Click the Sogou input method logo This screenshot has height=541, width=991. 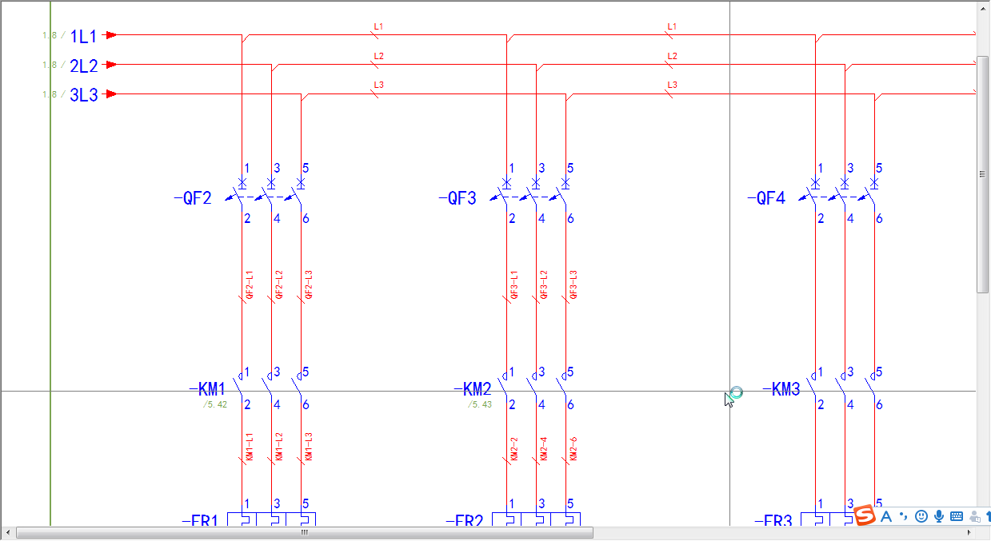pyautogui.click(x=865, y=516)
